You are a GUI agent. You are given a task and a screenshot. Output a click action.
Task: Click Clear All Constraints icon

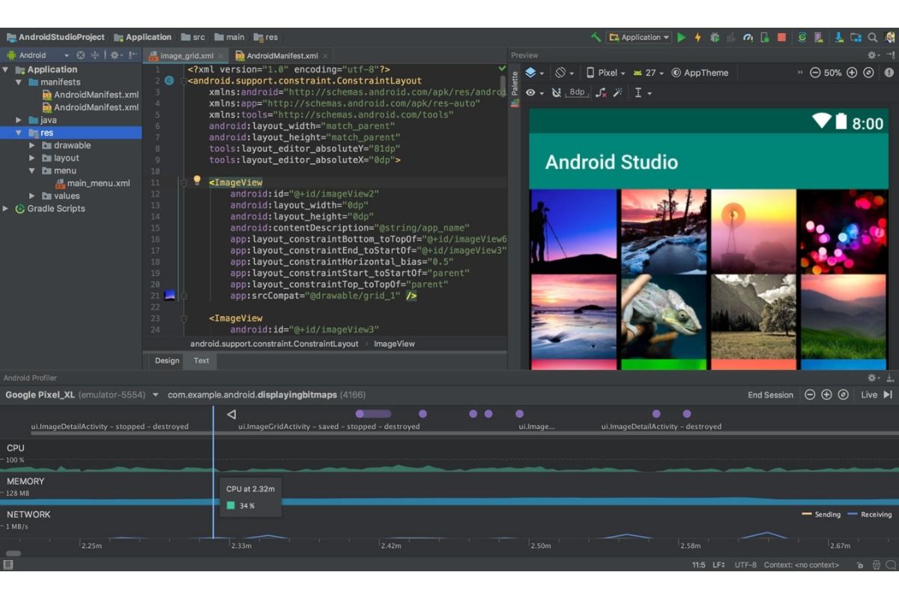coord(600,93)
